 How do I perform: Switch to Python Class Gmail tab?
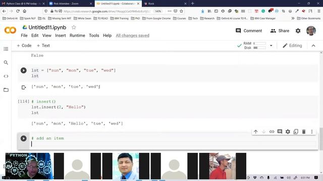[x=23, y=4]
